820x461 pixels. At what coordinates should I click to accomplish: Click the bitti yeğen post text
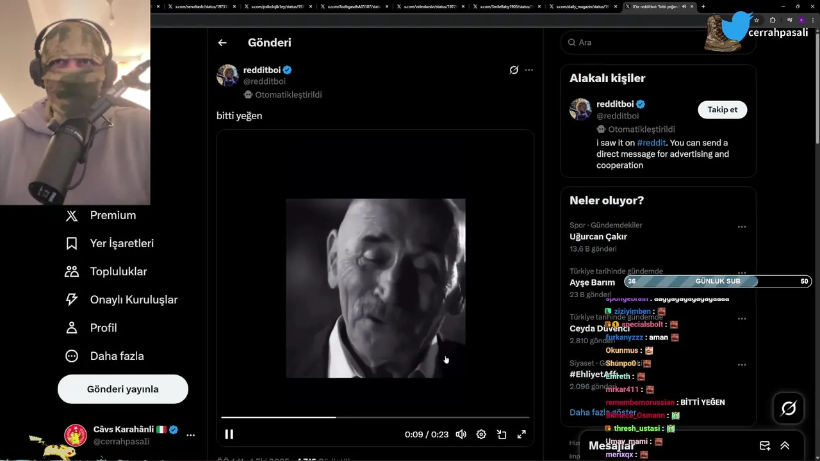[x=240, y=116]
